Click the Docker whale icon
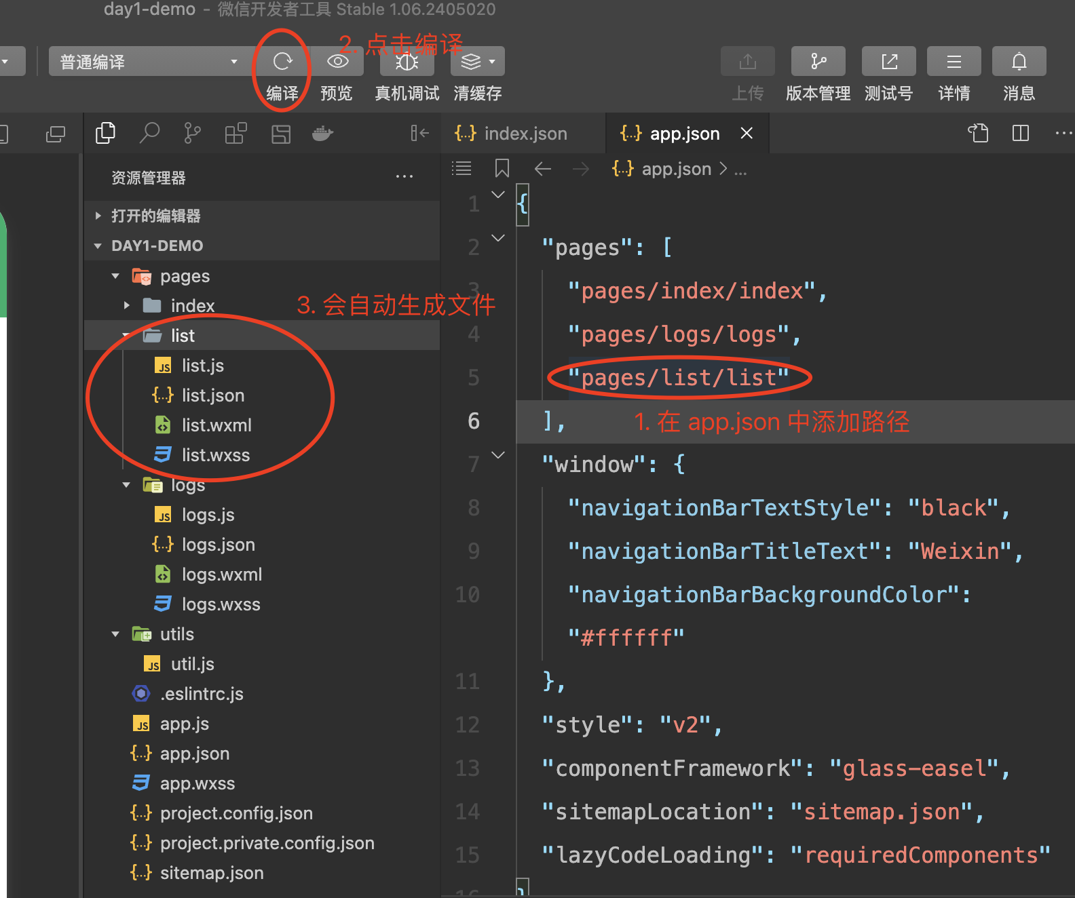The width and height of the screenshot is (1075, 898). 322,134
